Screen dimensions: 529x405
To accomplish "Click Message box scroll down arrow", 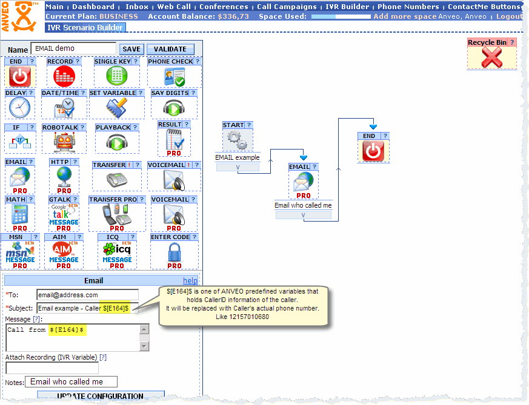I will click(144, 346).
